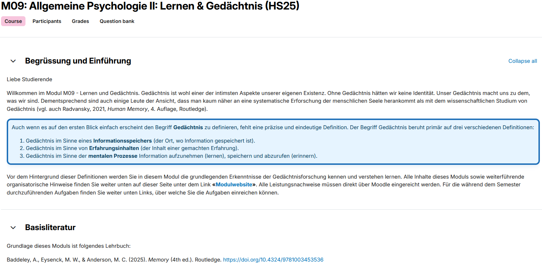Open the Routledge DOI link
542x264 pixels.
pyautogui.click(x=273, y=260)
